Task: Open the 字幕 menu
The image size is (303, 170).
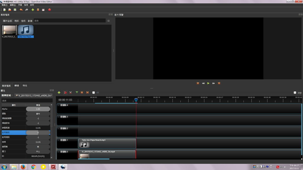Action: (20, 5)
